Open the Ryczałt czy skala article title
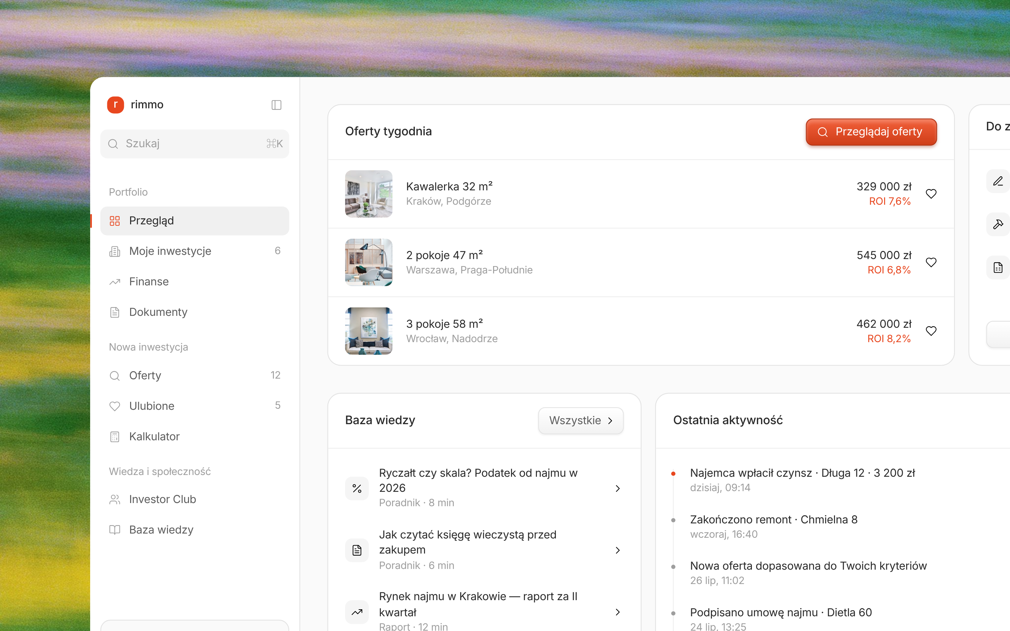1010x631 pixels. 478,480
